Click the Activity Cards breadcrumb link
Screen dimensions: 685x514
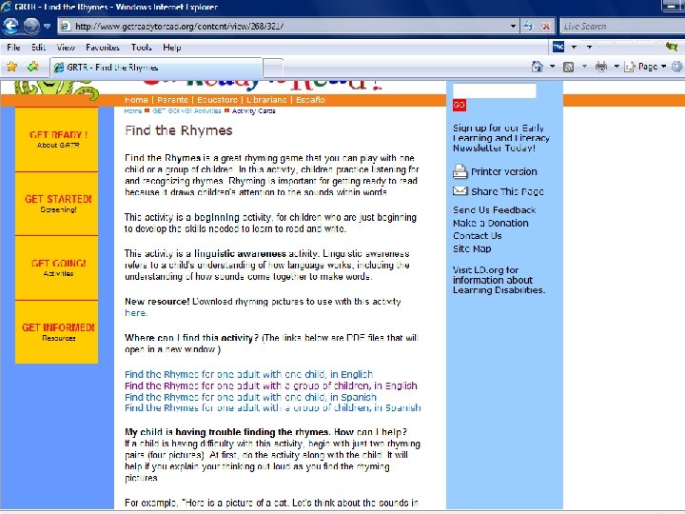click(253, 111)
